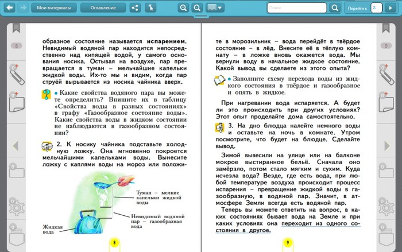Add a sticky note on the left sidebar
The image size is (402, 252).
pyautogui.click(x=16, y=104)
